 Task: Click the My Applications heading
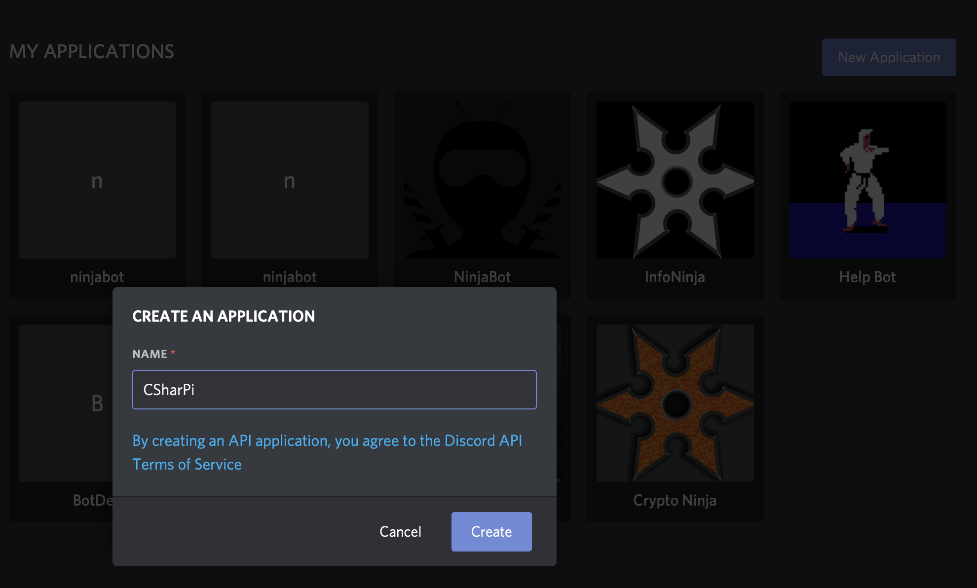click(x=92, y=51)
